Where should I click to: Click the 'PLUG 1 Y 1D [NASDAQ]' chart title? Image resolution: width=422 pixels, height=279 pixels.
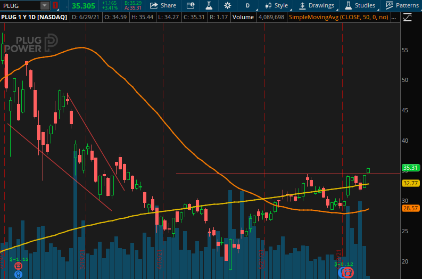click(34, 17)
